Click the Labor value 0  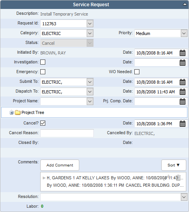click(42, 206)
